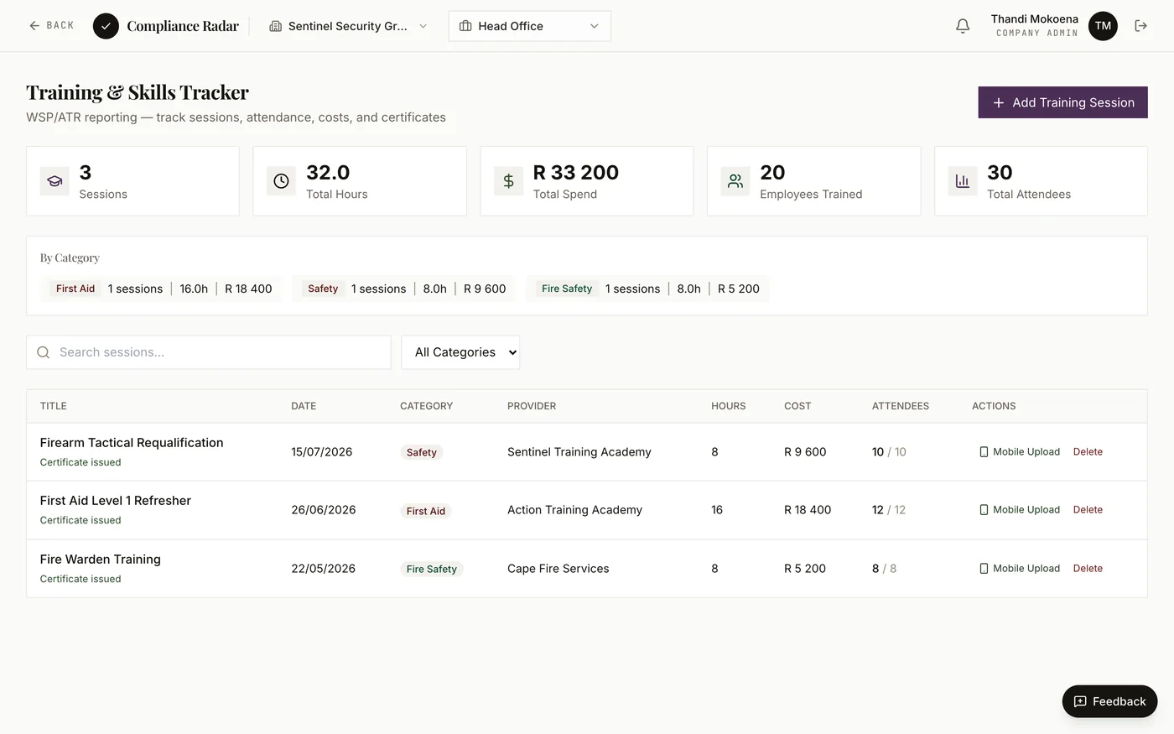Click the graduation cap Sessions icon

[55, 181]
